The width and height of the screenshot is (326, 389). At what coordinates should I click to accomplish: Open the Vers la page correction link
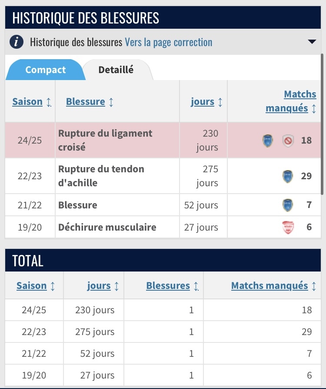[169, 42]
